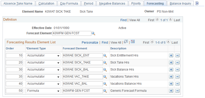The image size is (205, 98).
Task: Sort by Element Type column header
Action: point(36,49)
